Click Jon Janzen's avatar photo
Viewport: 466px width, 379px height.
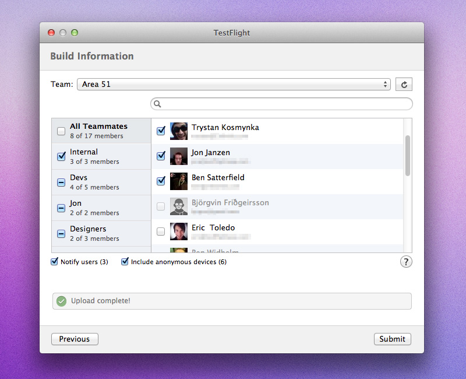[179, 156]
